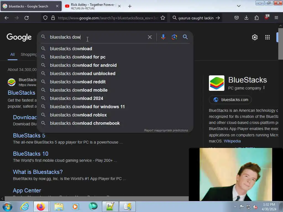Reload the current page
Viewport: 283px width, 212px height.
coord(27,18)
